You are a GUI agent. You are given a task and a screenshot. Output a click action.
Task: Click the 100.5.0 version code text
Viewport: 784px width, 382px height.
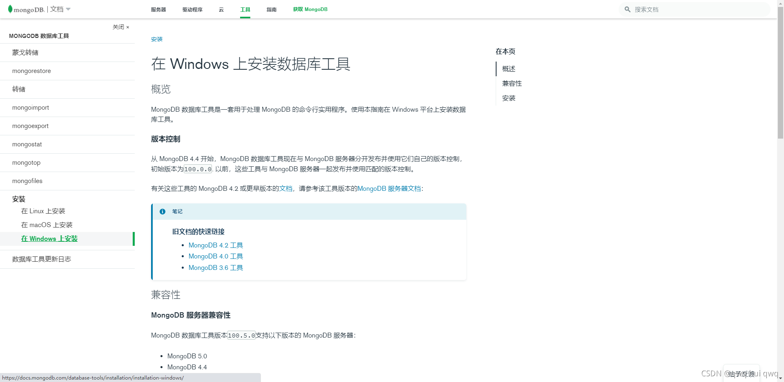241,336
